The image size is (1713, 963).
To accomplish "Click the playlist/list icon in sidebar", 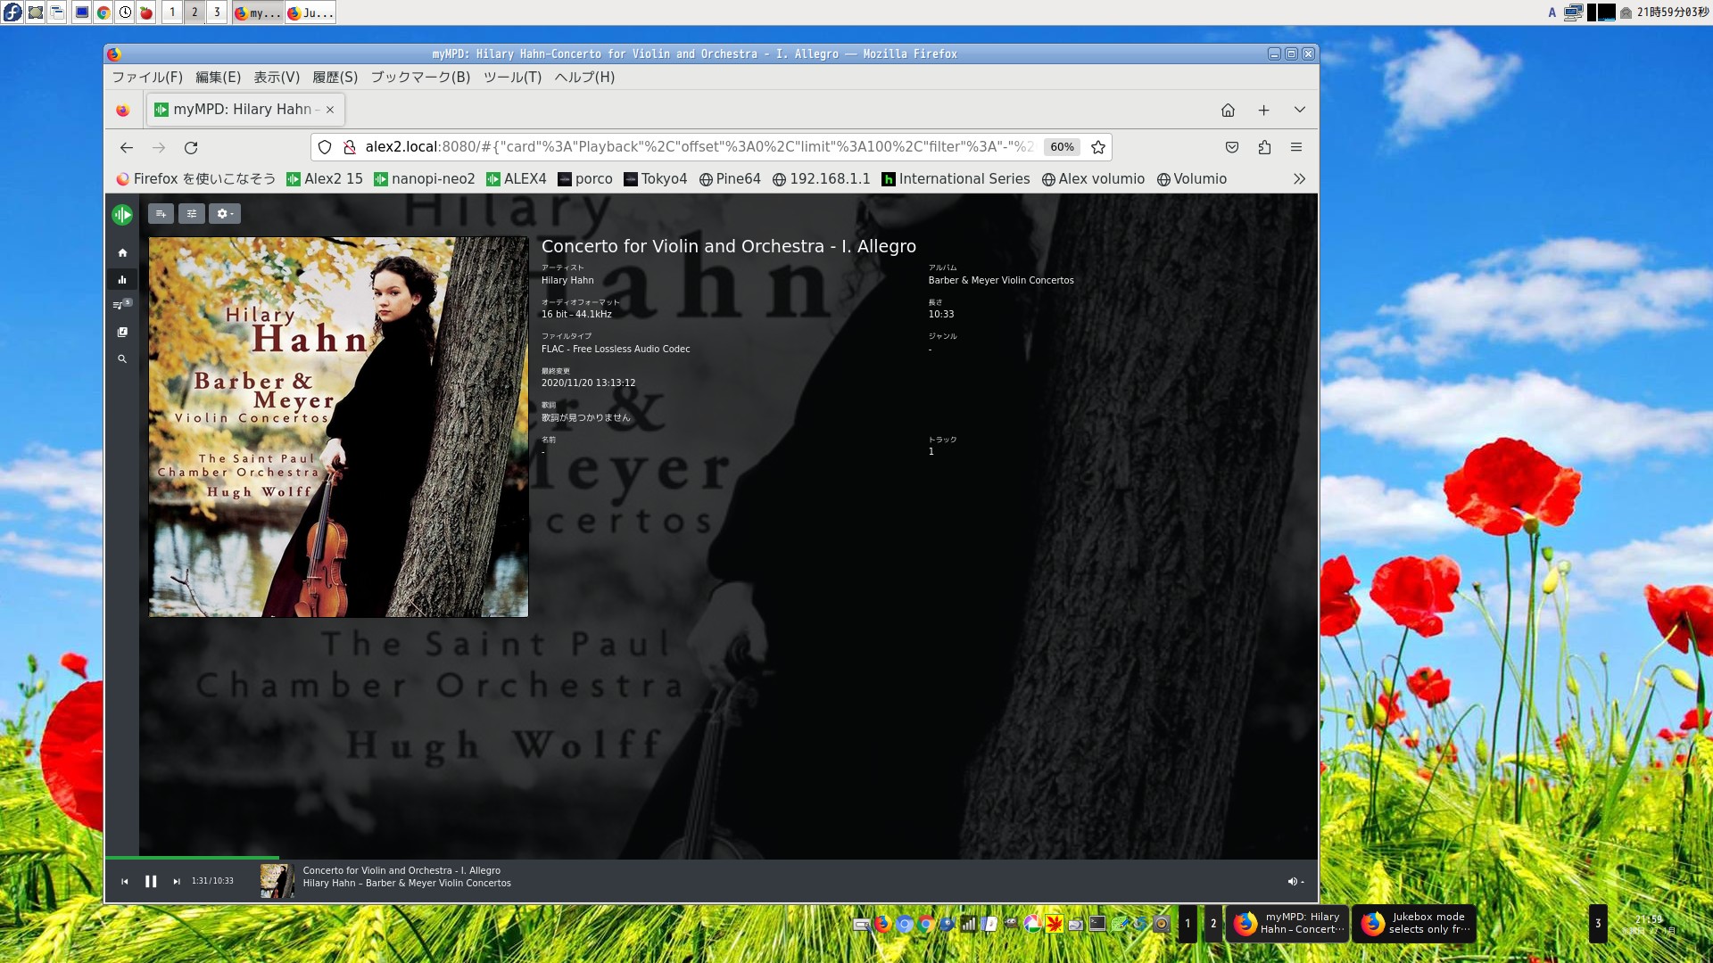I will click(121, 305).
